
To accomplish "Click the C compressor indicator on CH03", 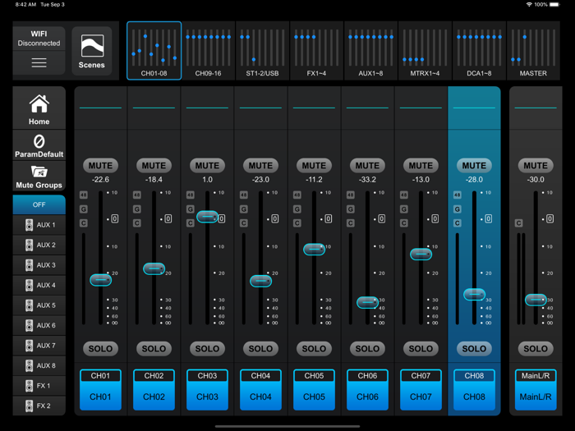I will [x=191, y=223].
